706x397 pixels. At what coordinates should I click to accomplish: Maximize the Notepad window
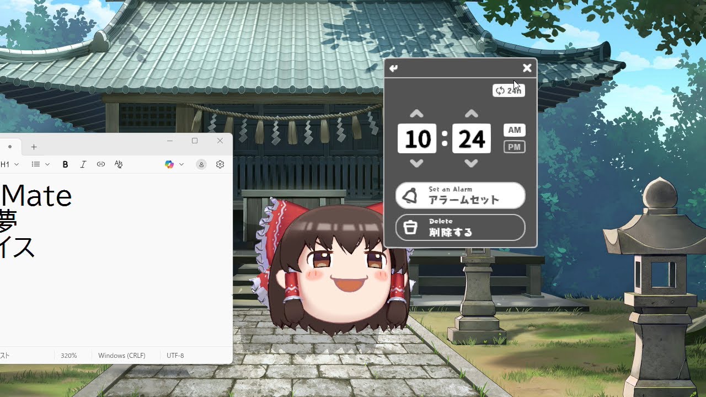(x=195, y=141)
